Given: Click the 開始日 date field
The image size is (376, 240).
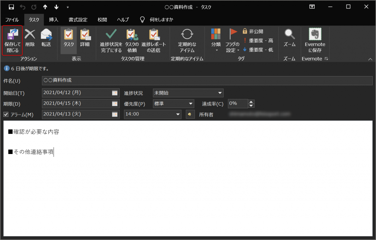Looking at the screenshot, I should point(76,93).
